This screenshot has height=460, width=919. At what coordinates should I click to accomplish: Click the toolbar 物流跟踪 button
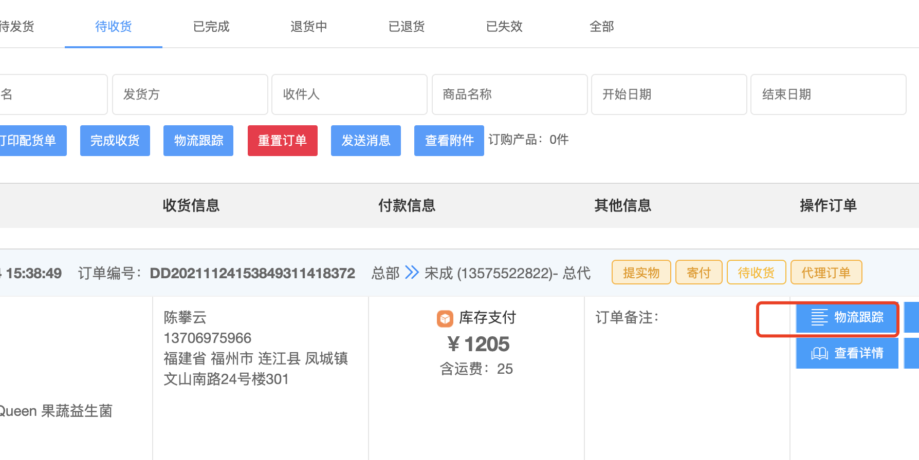(198, 141)
